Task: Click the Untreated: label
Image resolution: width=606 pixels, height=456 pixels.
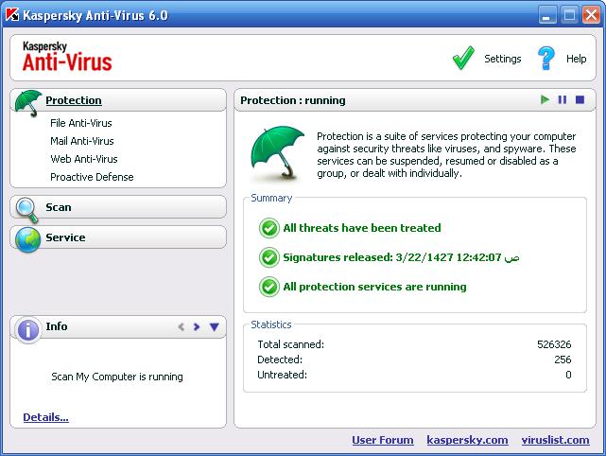Action: (282, 375)
